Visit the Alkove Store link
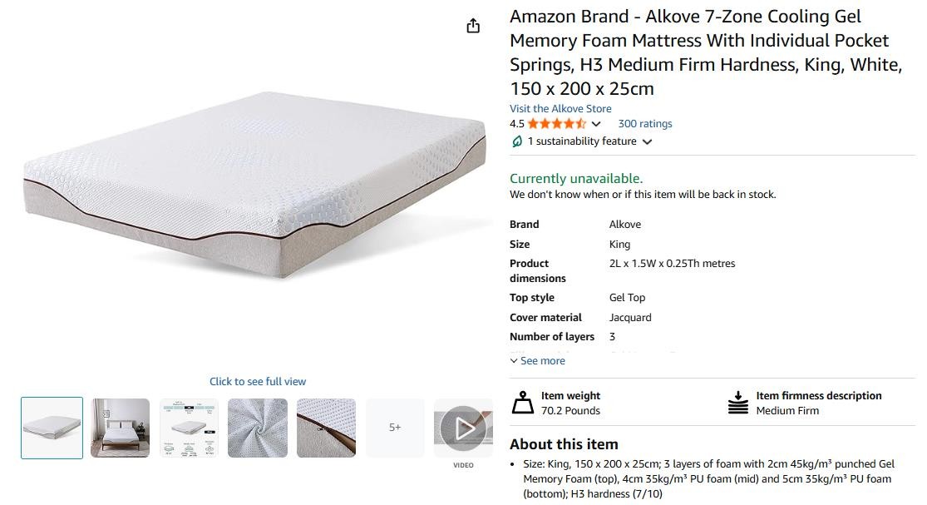927x505 pixels. point(560,109)
